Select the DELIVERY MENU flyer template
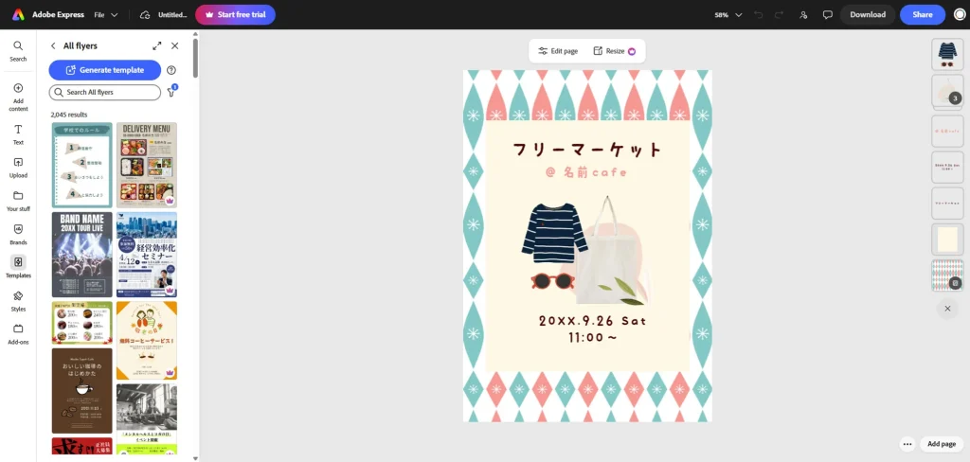The width and height of the screenshot is (970, 462). click(147, 165)
